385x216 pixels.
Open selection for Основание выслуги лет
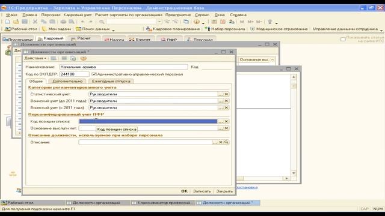221,128
